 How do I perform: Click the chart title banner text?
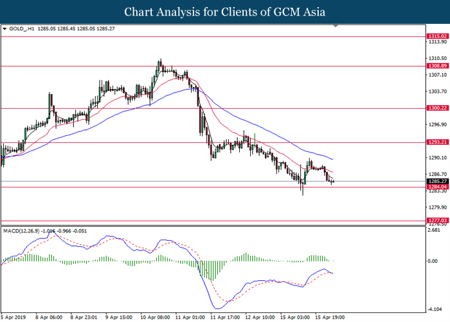224,12
